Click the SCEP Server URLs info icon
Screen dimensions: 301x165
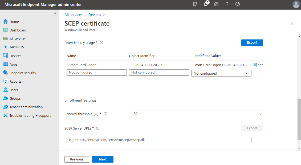98,128
